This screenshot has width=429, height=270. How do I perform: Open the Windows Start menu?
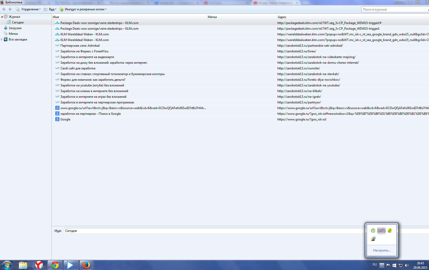coord(7,265)
